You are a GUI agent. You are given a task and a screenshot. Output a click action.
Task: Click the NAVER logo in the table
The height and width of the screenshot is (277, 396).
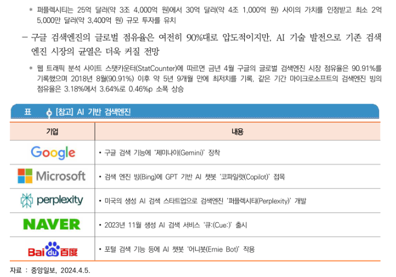pos(52,225)
